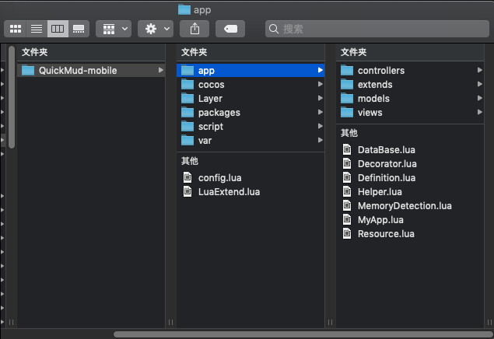Select the QuickMud-mobile folder
This screenshot has height=339, width=494.
coord(78,71)
